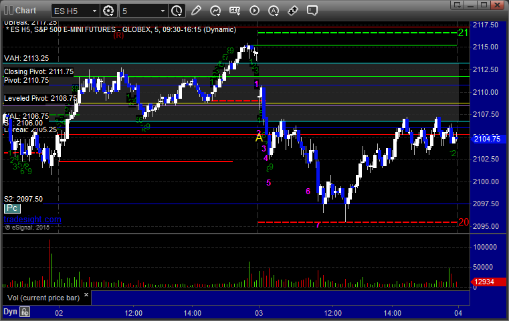Click the 2112.50 price axis label
Image resolution: width=509 pixels, height=321 pixels.
486,69
